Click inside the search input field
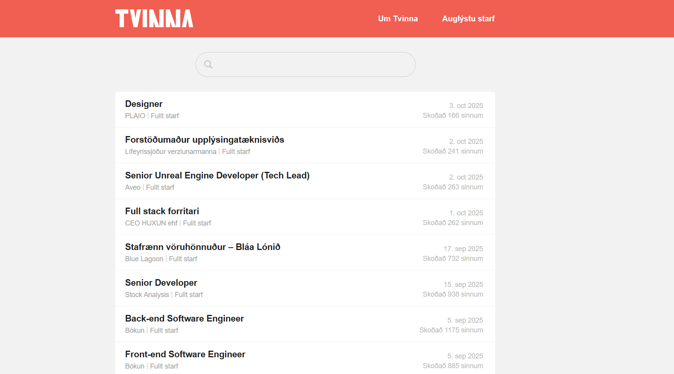This screenshot has width=674, height=374. point(305,65)
